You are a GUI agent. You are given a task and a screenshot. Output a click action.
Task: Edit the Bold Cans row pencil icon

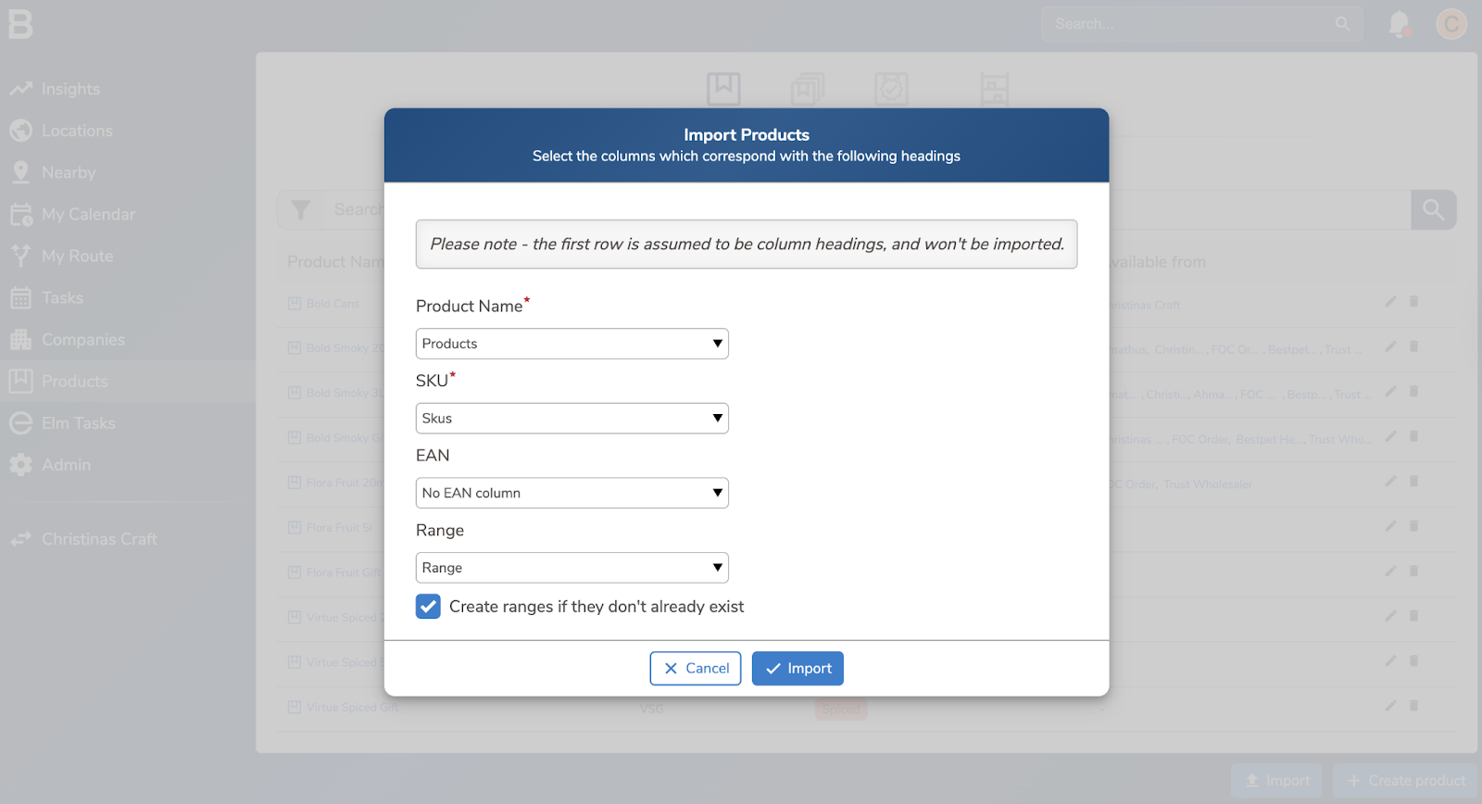[1390, 302]
